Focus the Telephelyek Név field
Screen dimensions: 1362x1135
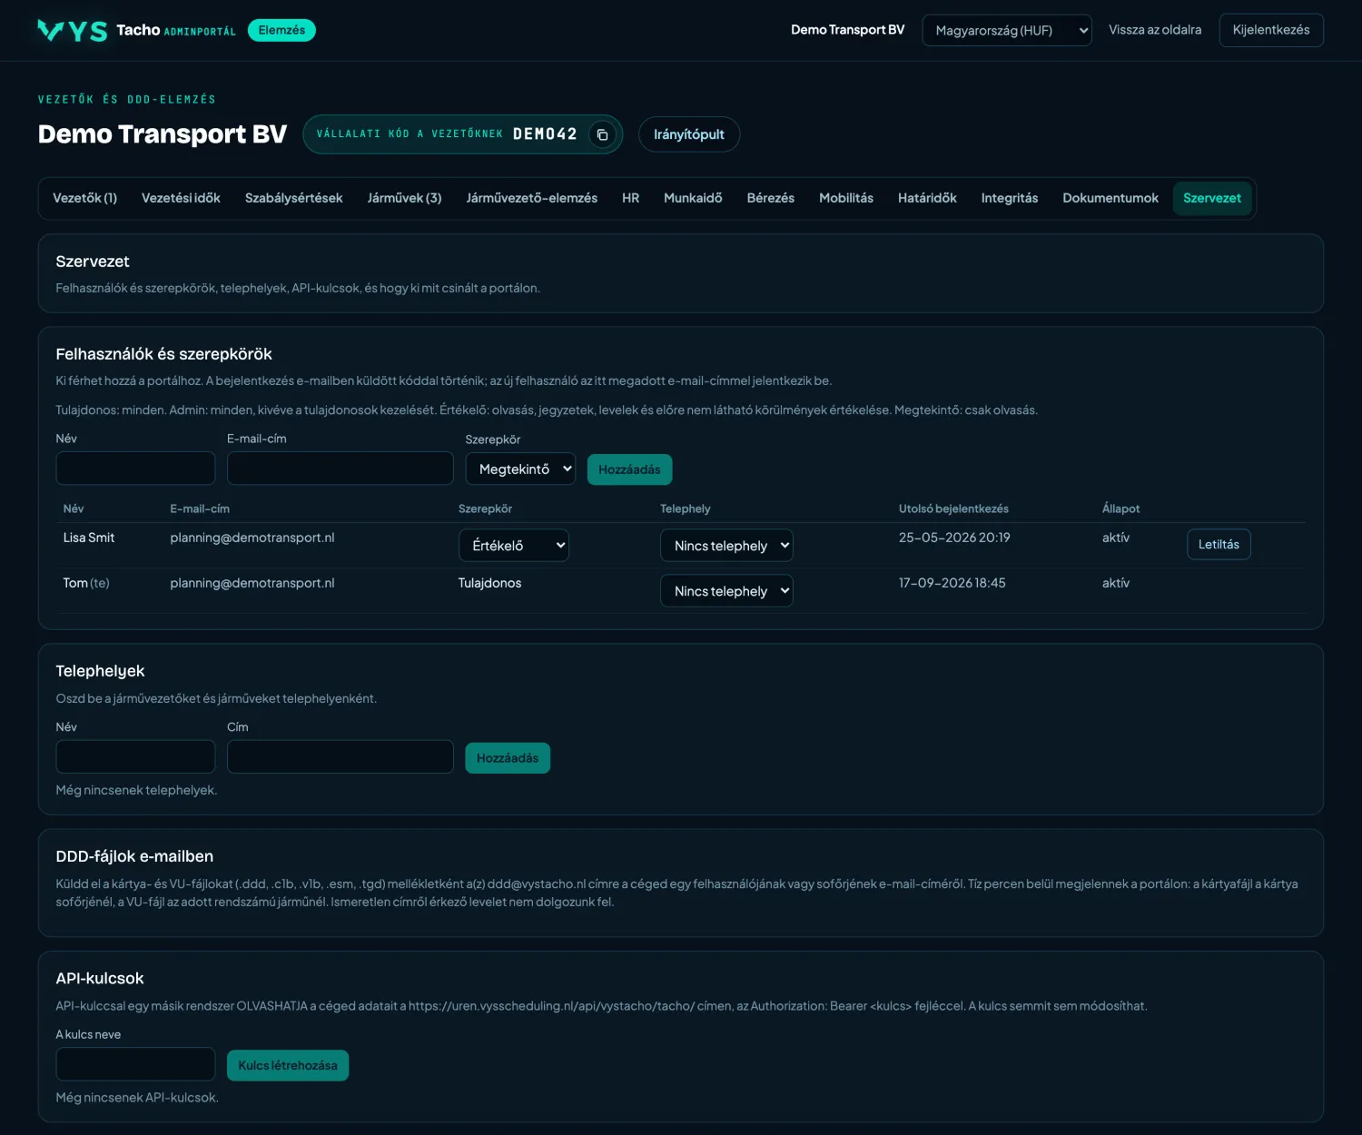tap(135, 756)
